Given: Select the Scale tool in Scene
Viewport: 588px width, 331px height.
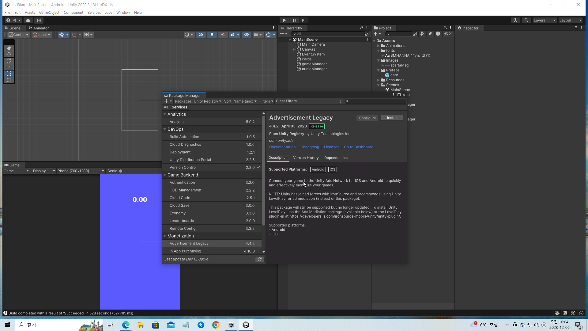Looking at the screenshot, I should 9,67.
